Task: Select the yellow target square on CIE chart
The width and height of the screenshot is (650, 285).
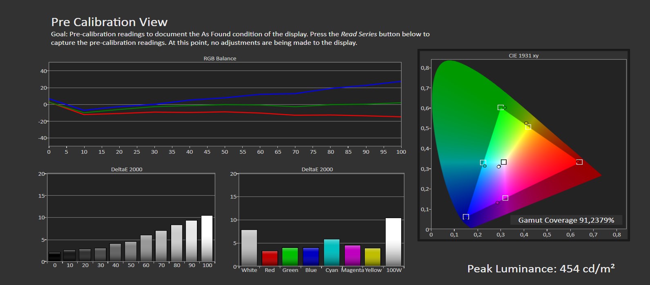Action: point(528,127)
